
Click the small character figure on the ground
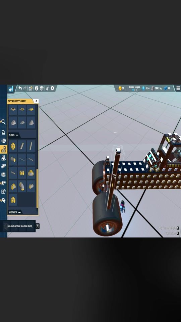click(x=122, y=207)
